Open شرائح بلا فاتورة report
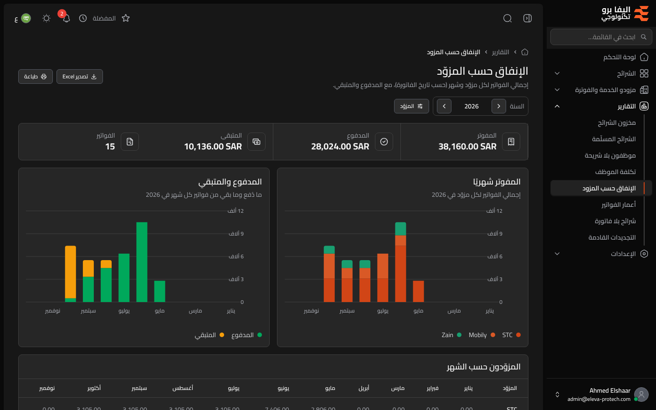 (x=615, y=221)
